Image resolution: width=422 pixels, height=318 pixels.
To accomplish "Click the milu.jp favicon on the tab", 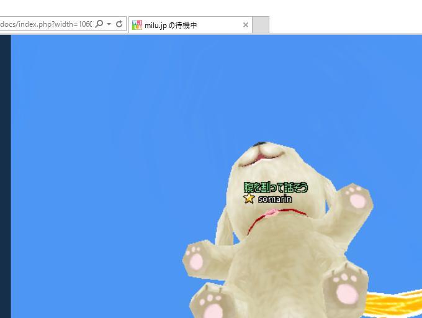I will click(x=137, y=25).
